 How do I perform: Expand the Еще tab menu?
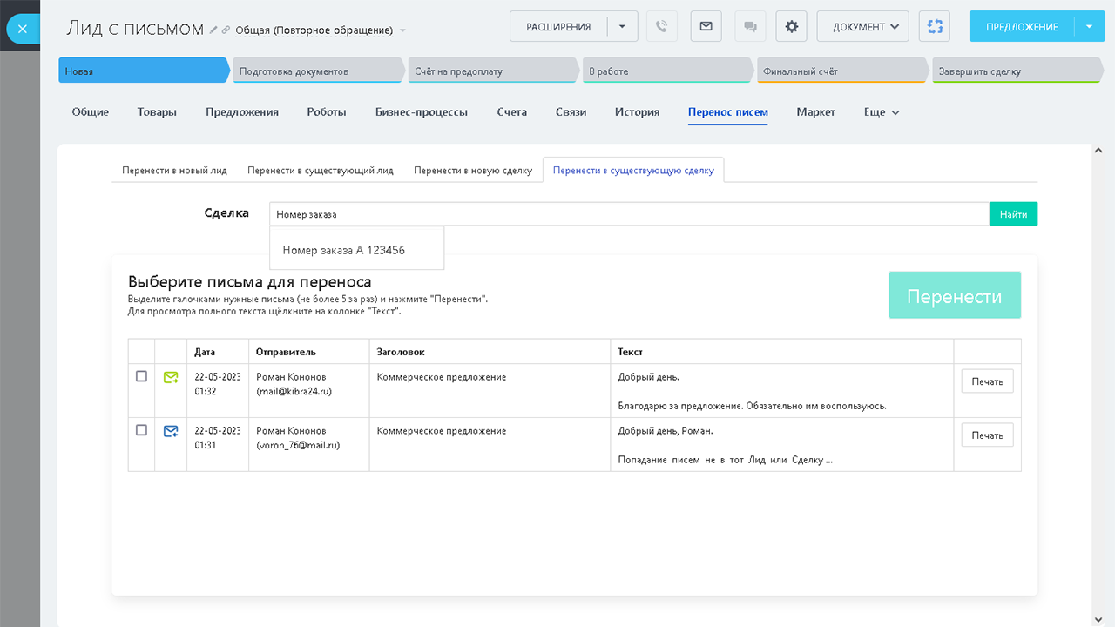click(882, 112)
